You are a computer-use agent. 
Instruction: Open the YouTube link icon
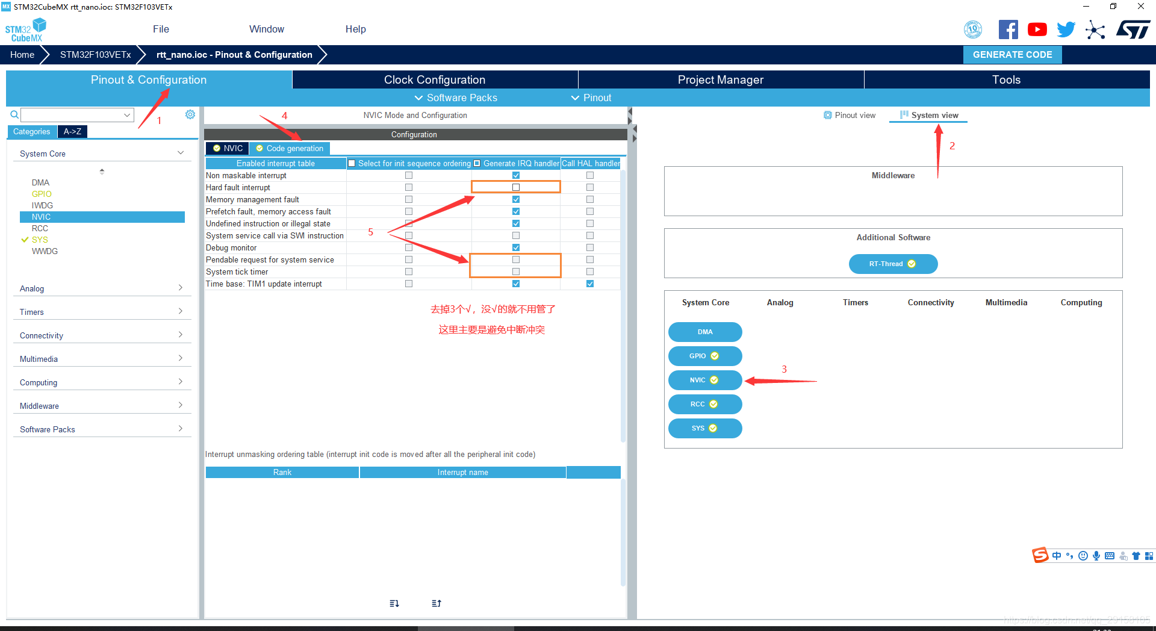(1037, 30)
